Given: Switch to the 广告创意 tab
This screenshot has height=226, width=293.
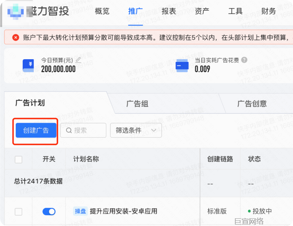Looking at the screenshot, I should pos(252,104).
